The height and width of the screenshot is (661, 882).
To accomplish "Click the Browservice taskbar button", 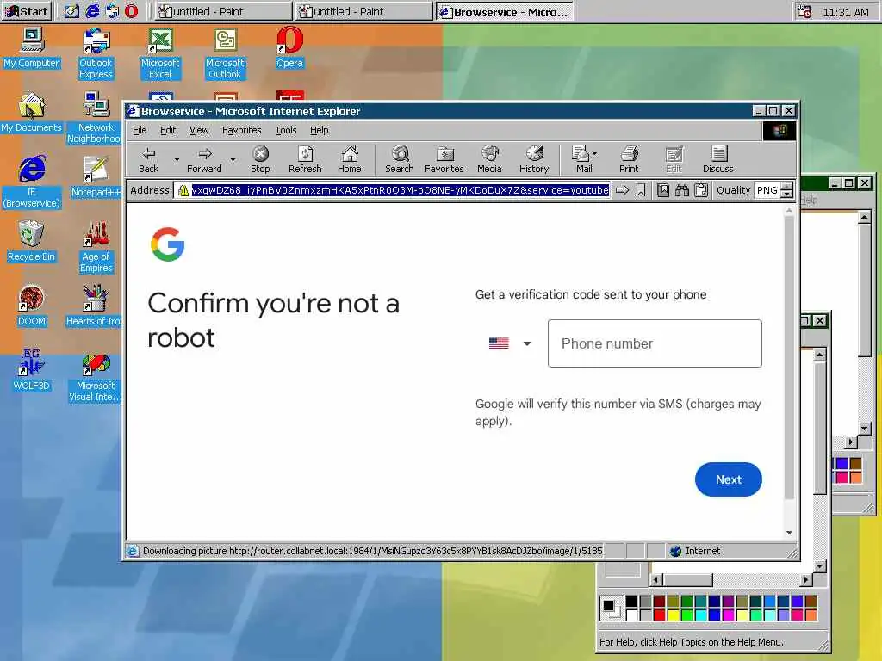I will pyautogui.click(x=505, y=11).
